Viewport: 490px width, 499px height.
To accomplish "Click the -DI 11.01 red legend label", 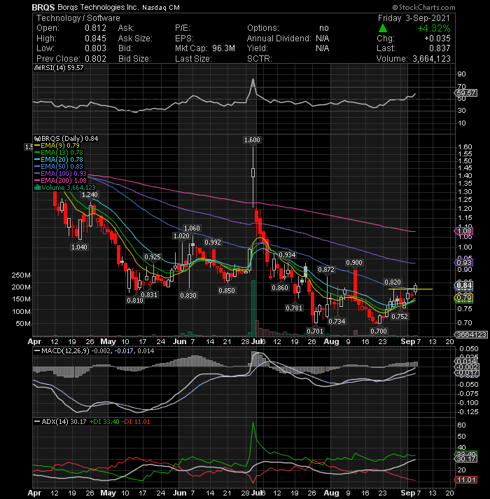I will pos(135,421).
